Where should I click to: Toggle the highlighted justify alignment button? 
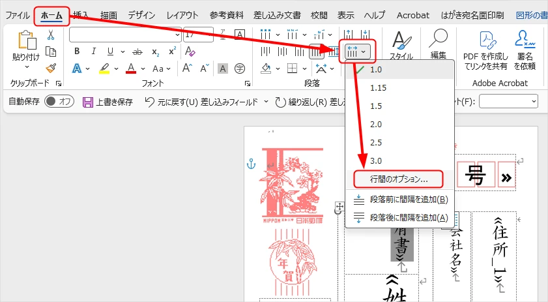pyautogui.click(x=317, y=52)
